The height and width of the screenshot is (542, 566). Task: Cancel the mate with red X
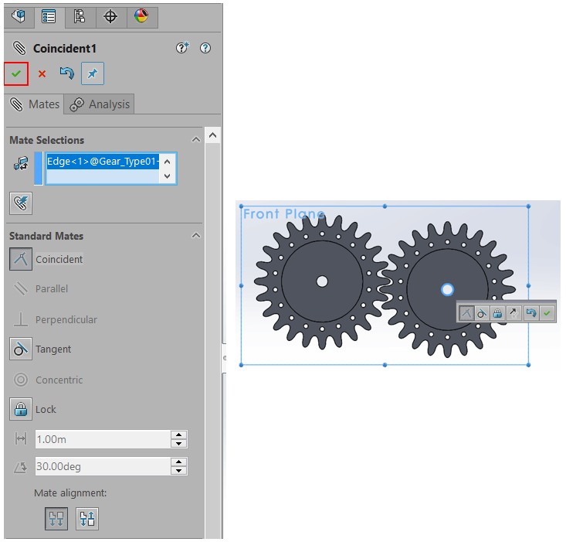pos(42,73)
